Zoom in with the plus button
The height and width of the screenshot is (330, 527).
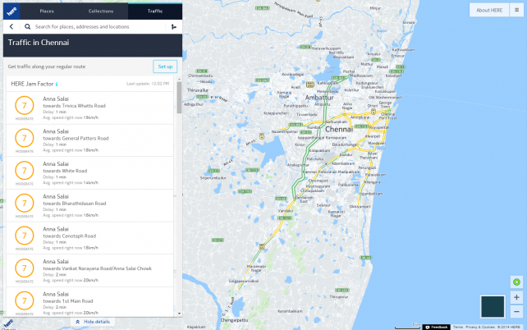click(x=516, y=297)
